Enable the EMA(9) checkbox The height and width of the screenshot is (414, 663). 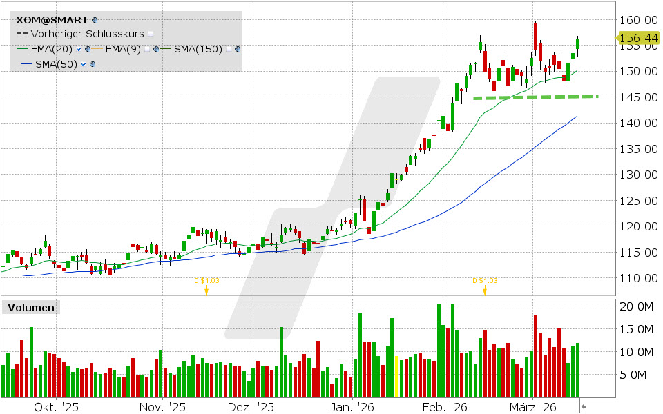click(147, 49)
